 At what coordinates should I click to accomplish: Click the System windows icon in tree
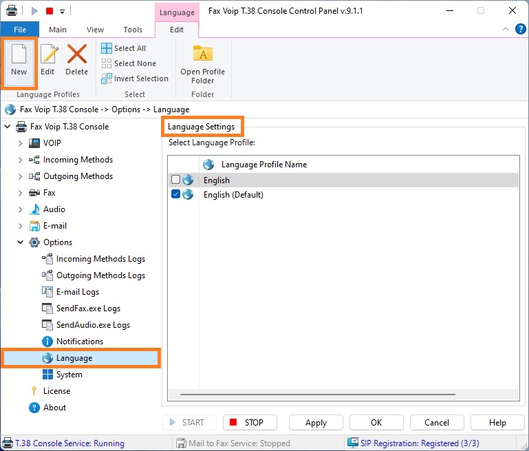tap(47, 375)
